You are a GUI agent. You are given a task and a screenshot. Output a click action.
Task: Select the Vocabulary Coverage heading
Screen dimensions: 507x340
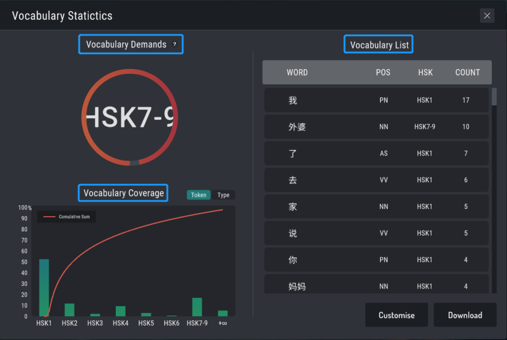tap(123, 193)
